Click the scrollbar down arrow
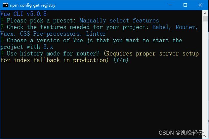 pos(205,136)
